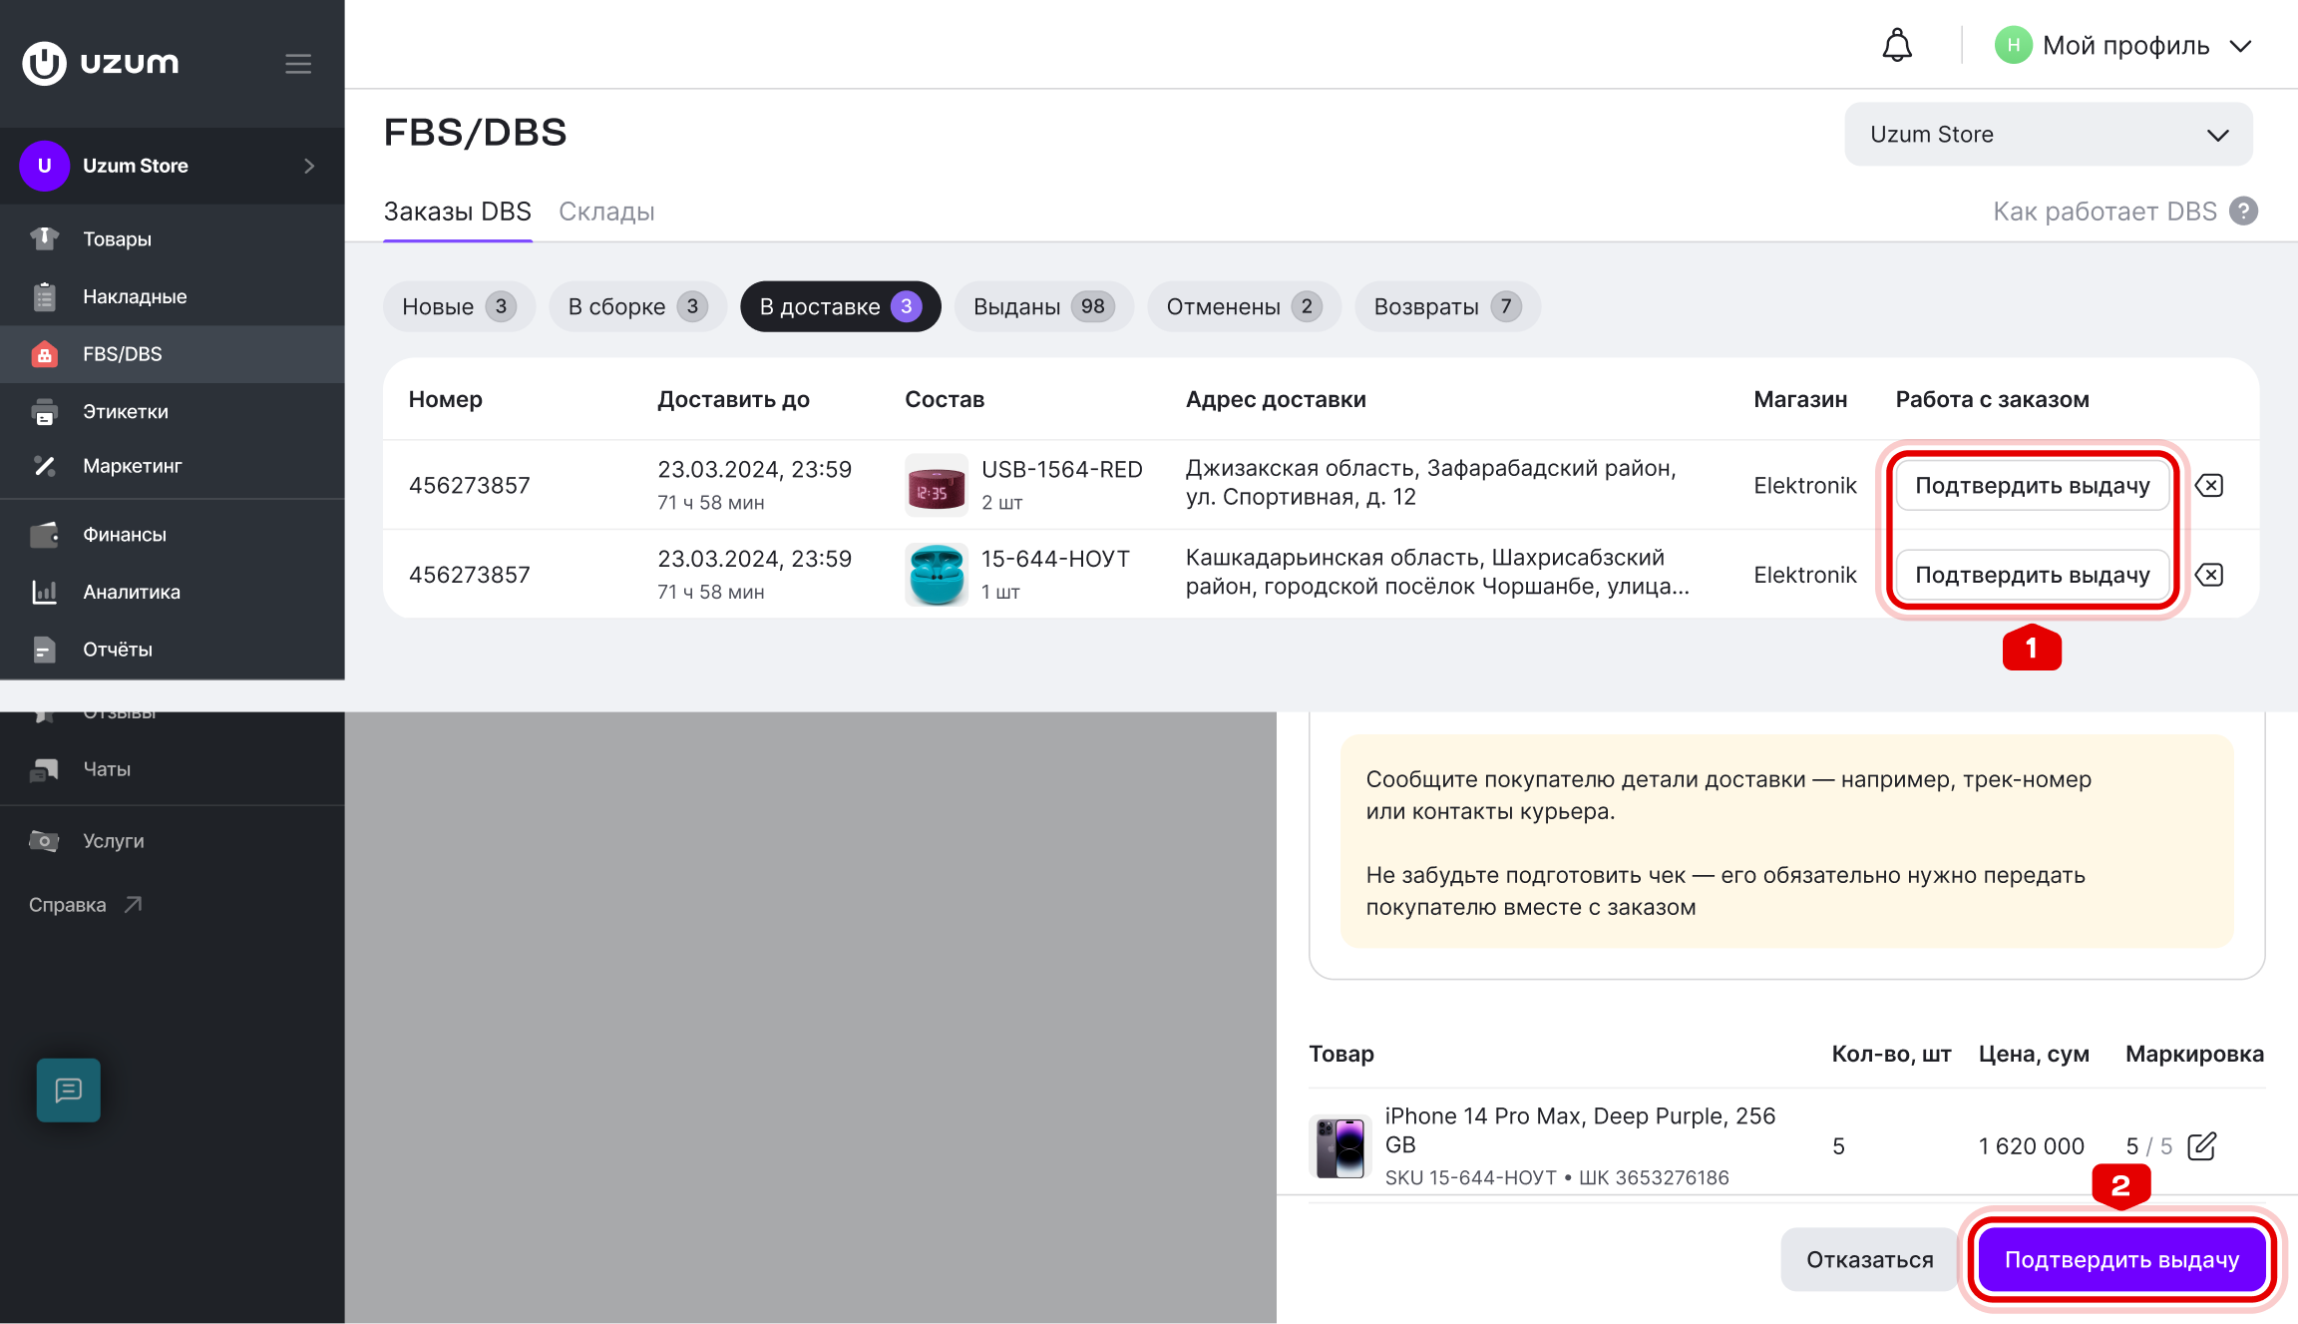Click the Отказаться button

[x=1869, y=1259]
